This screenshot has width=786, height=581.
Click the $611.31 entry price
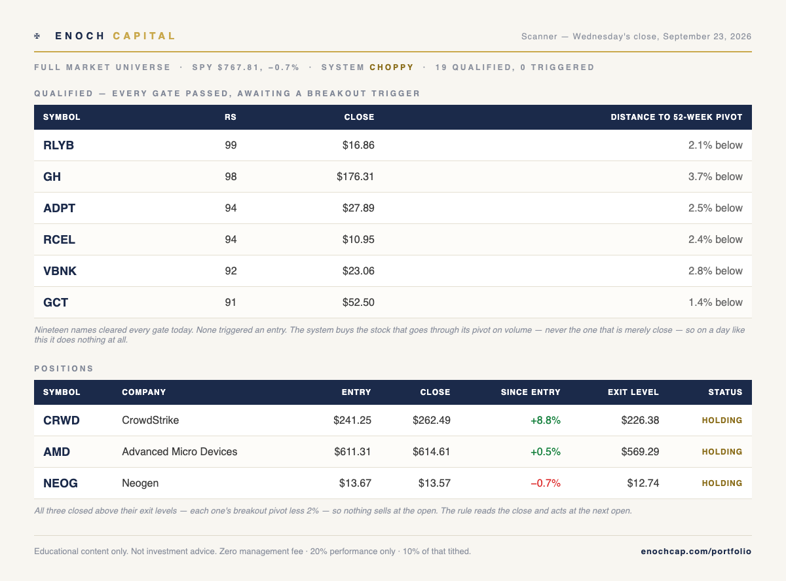(x=352, y=452)
